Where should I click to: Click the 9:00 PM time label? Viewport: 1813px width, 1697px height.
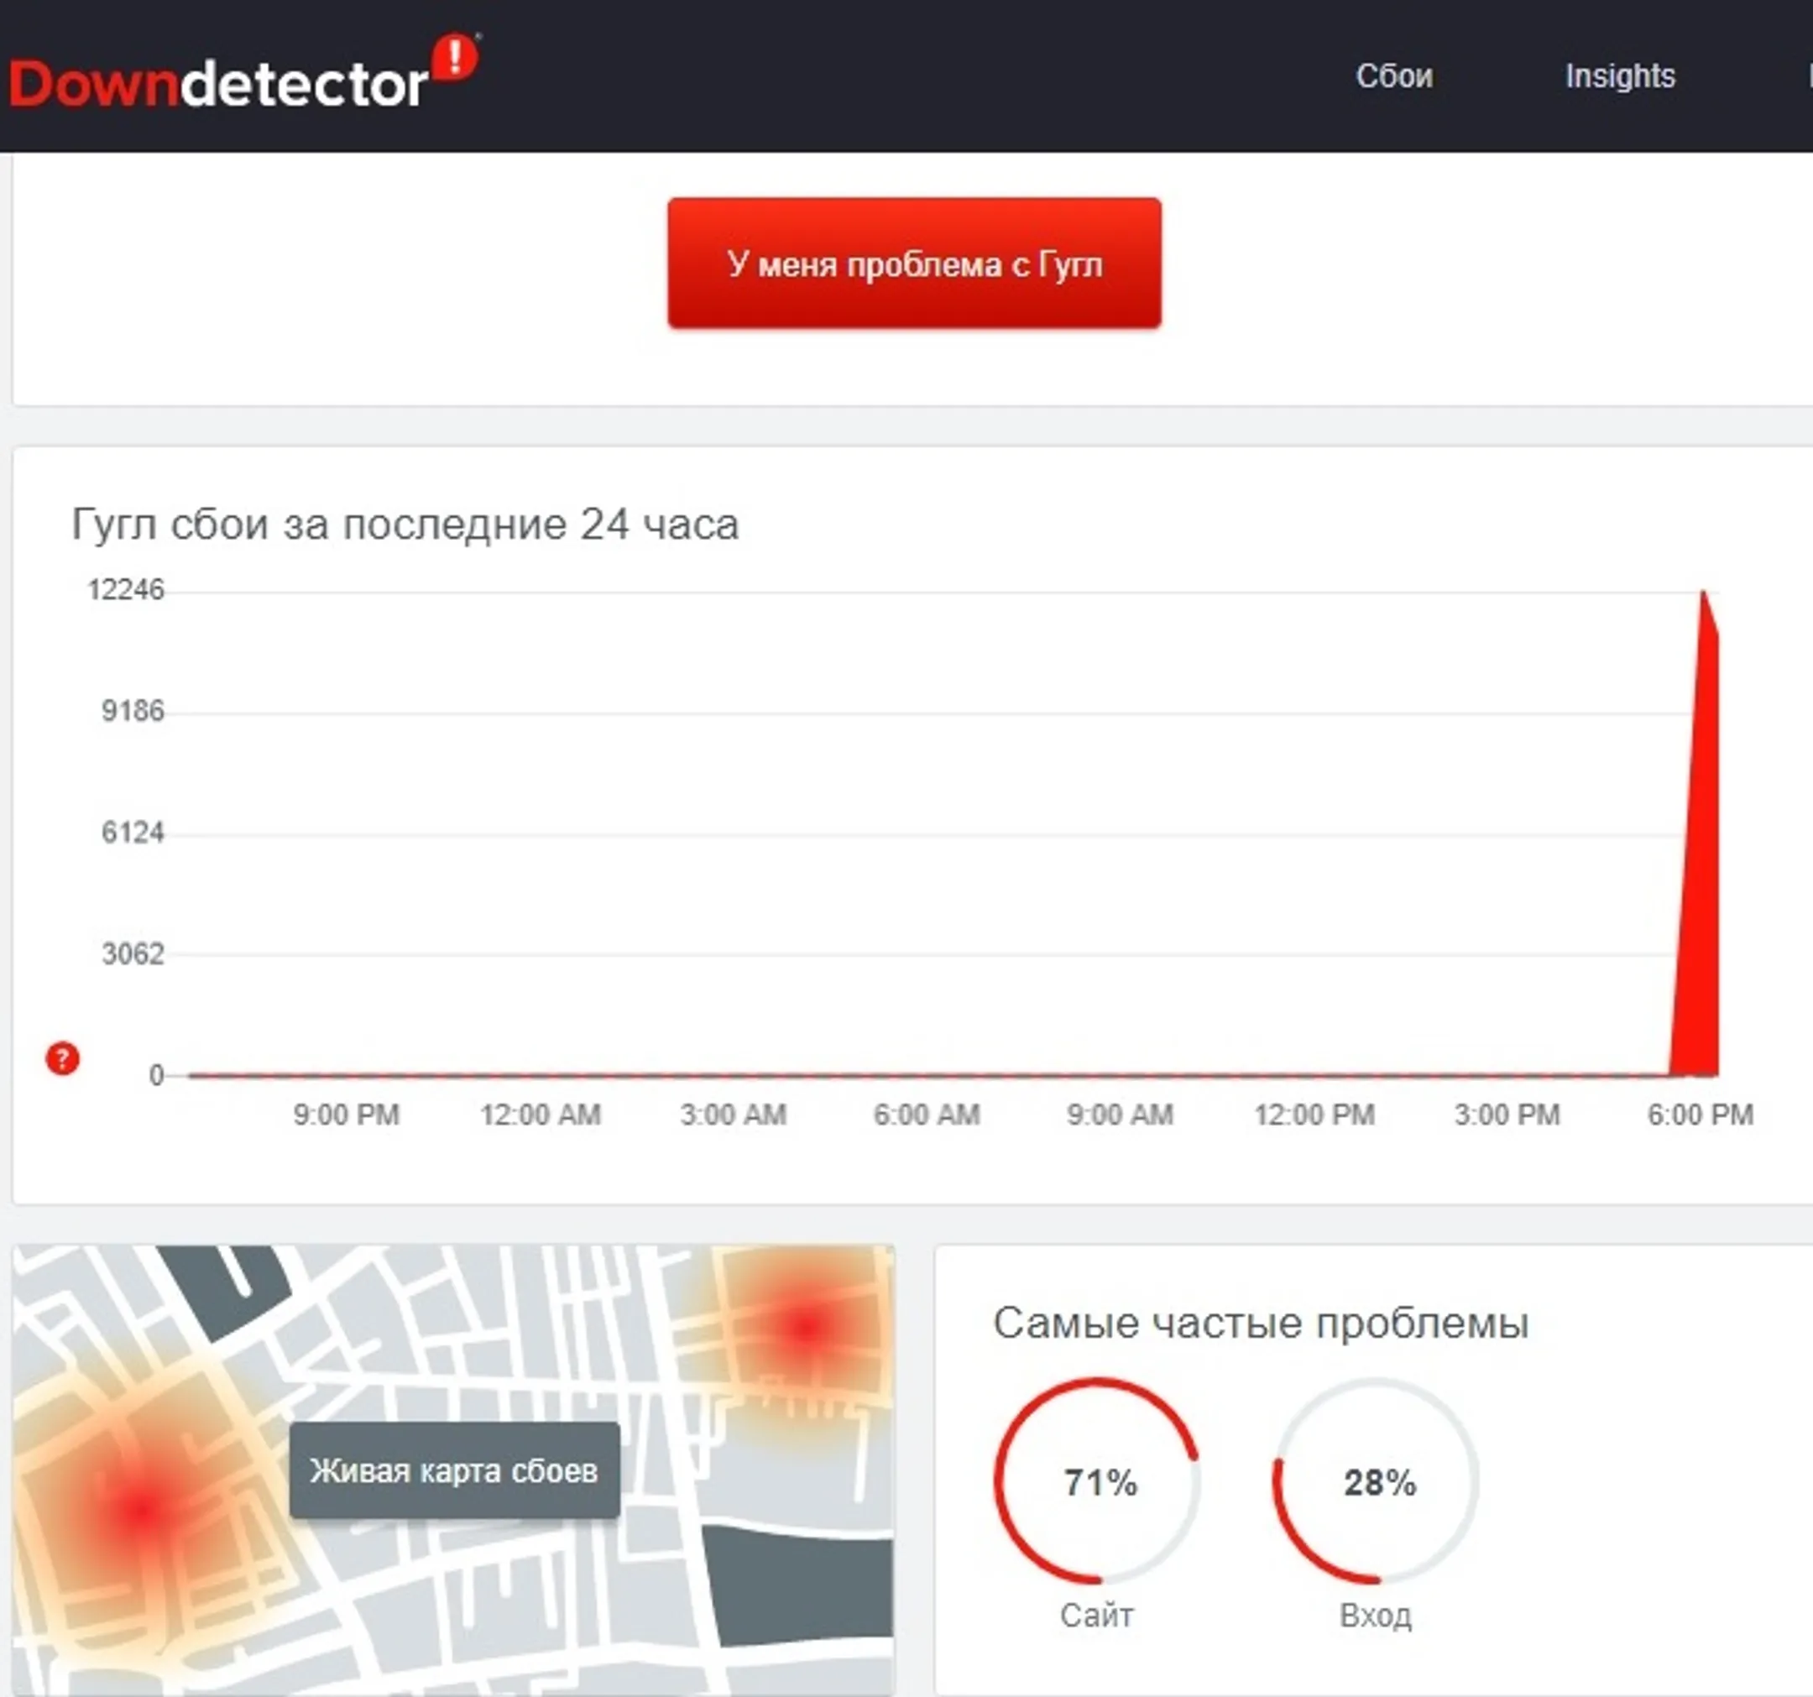(347, 1115)
